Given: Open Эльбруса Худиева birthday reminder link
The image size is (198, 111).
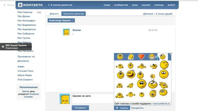Looking at the screenshot, I should point(32,95).
